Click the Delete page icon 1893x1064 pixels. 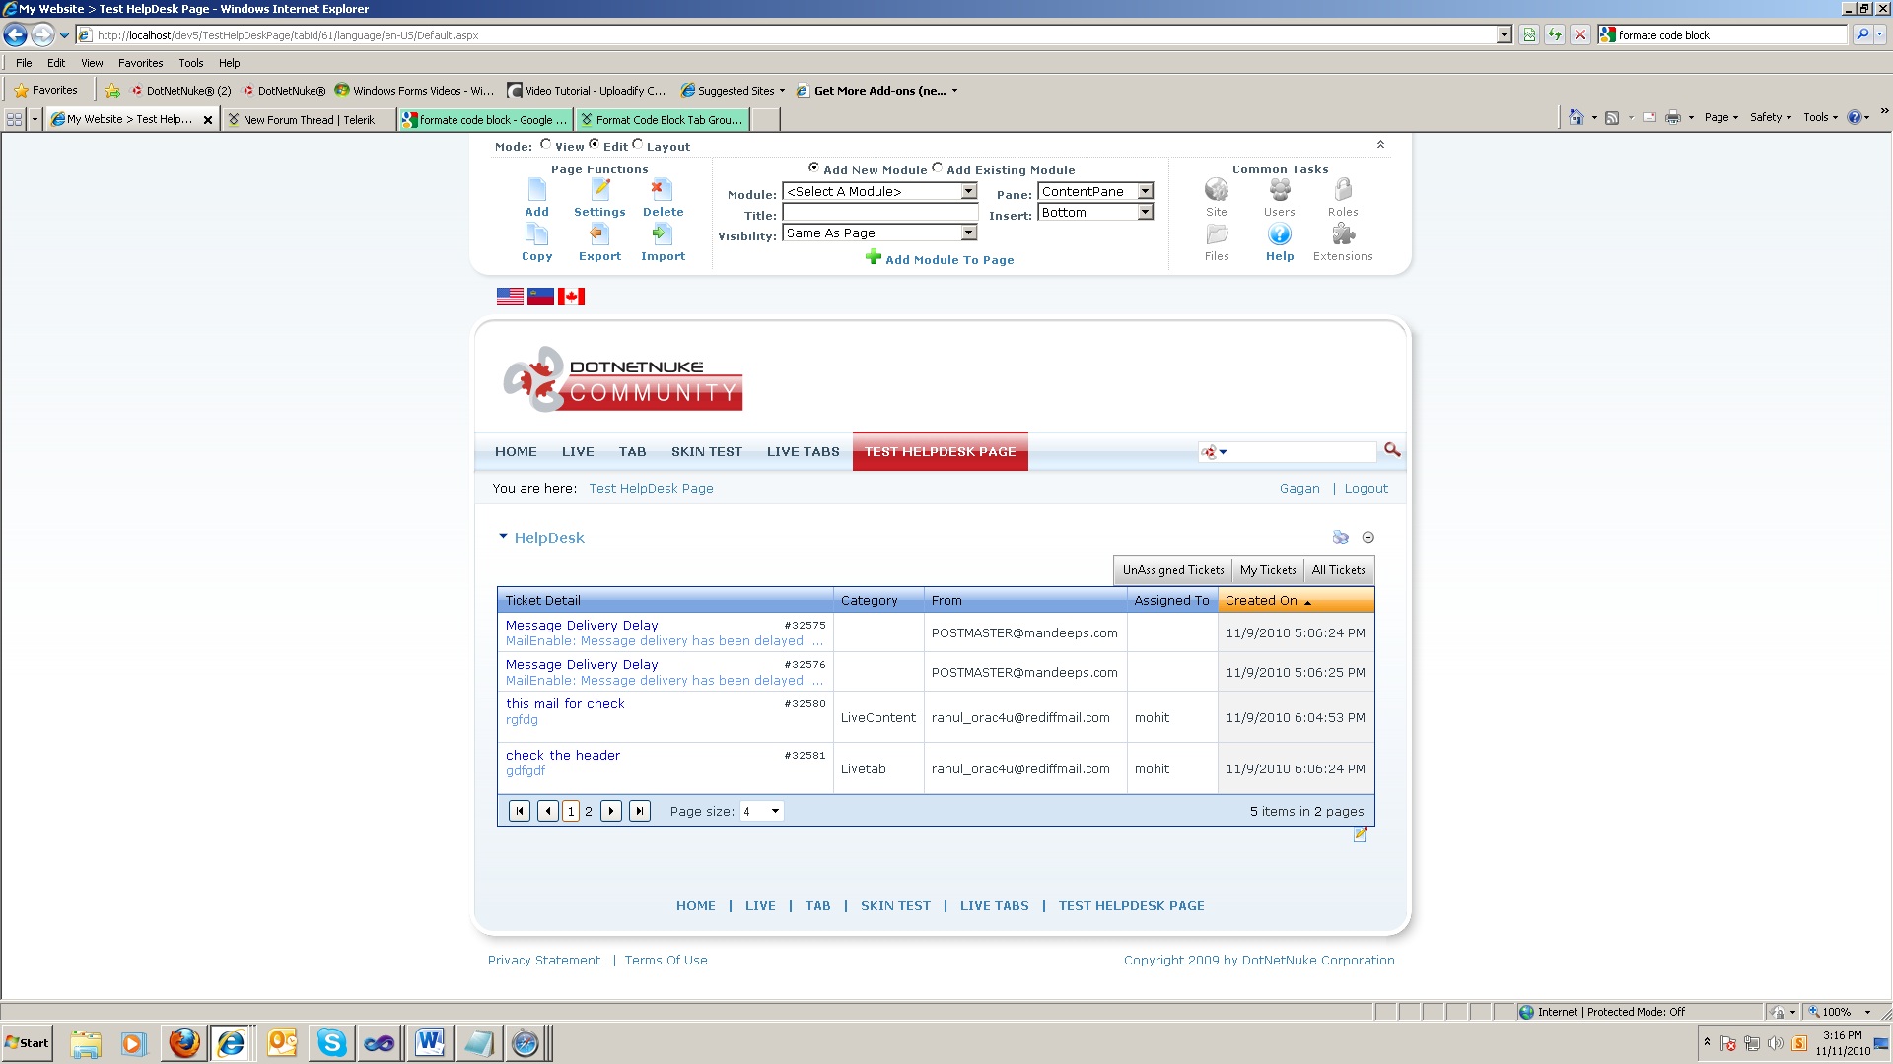[663, 190]
